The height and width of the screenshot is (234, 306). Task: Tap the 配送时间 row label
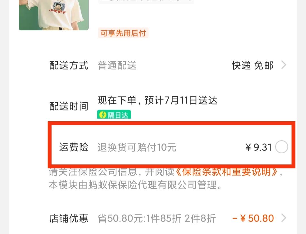[x=69, y=106]
